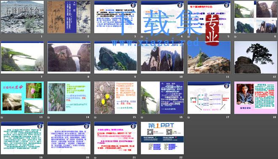Viewport: 278px width, 159px height.
Task: Select slide 6 with four mountain photos
Action: pyautogui.click(x=256, y=17)
